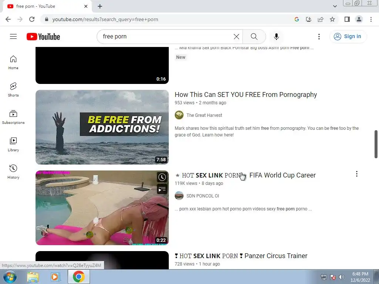
Task: Click the SDN PONCOL OI channel avatar
Action: point(179,196)
